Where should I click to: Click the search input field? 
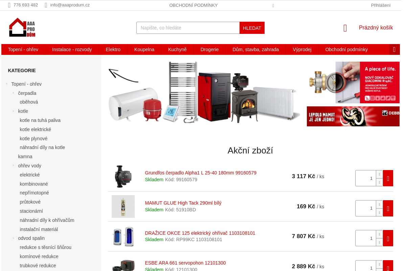point(188,28)
